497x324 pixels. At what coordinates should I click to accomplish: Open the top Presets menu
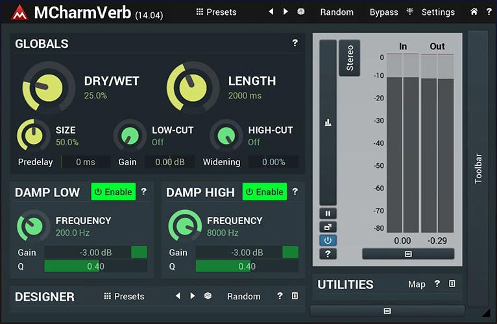coord(216,12)
